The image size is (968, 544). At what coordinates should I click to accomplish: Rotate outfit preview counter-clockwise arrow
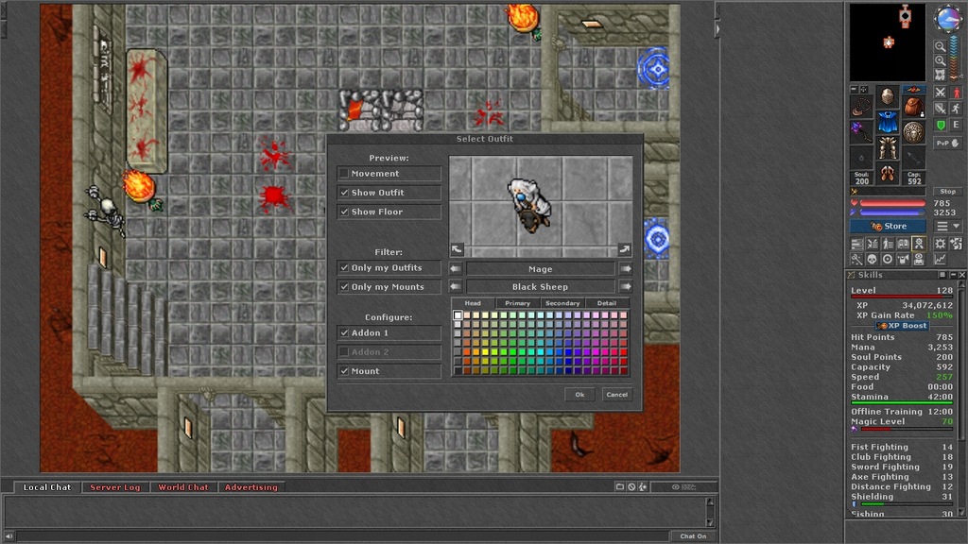click(x=457, y=249)
